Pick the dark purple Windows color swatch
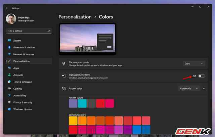Screen dimensions: 215x137 tap(128, 130)
